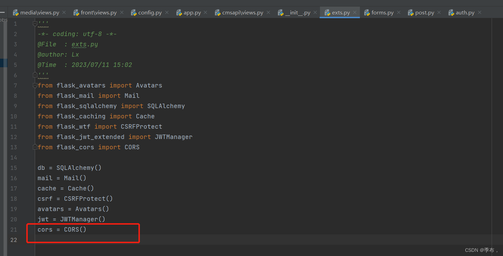The width and height of the screenshot is (503, 256).
Task: Click 'CSRFProtect' in the line 11 import
Action: (141, 127)
